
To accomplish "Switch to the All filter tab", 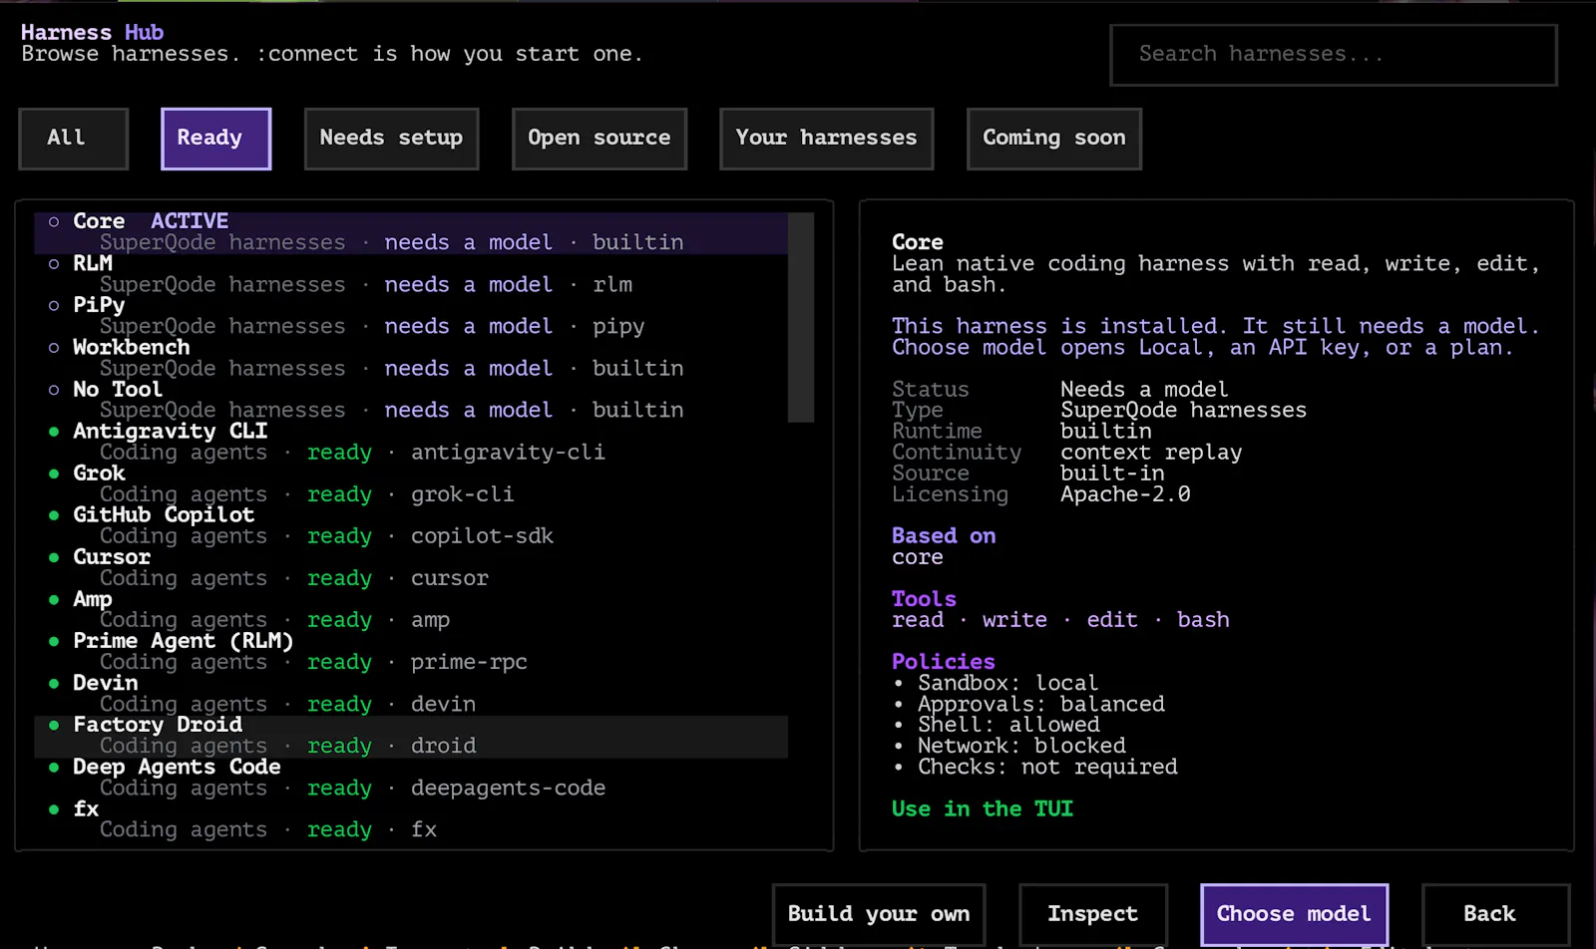I will tap(73, 139).
